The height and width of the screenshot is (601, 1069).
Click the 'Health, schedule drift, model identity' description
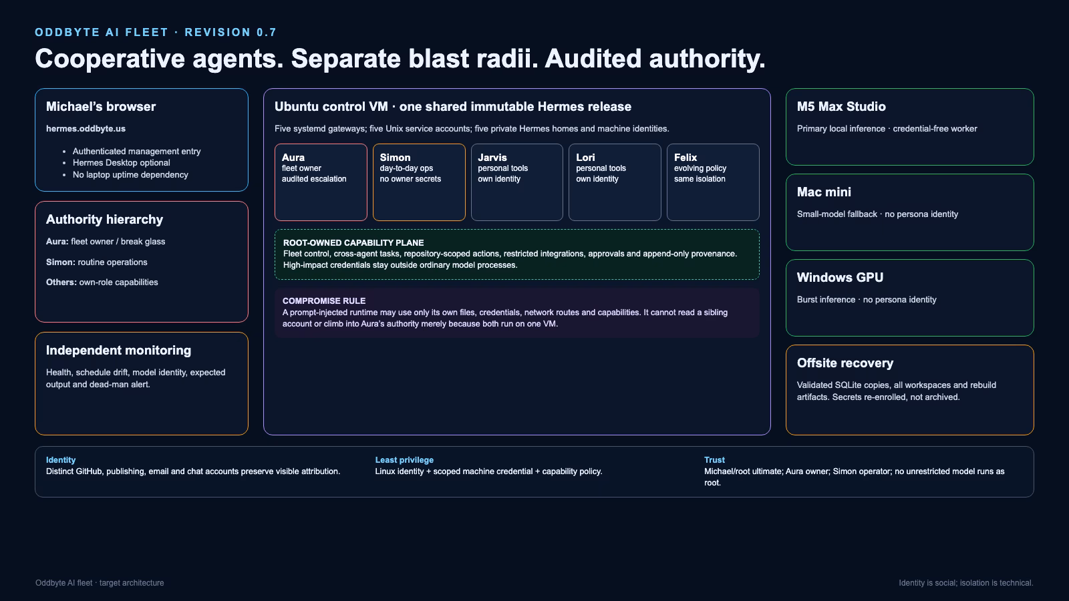(x=136, y=379)
